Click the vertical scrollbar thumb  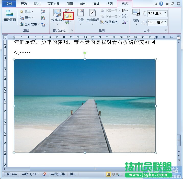click(179, 140)
